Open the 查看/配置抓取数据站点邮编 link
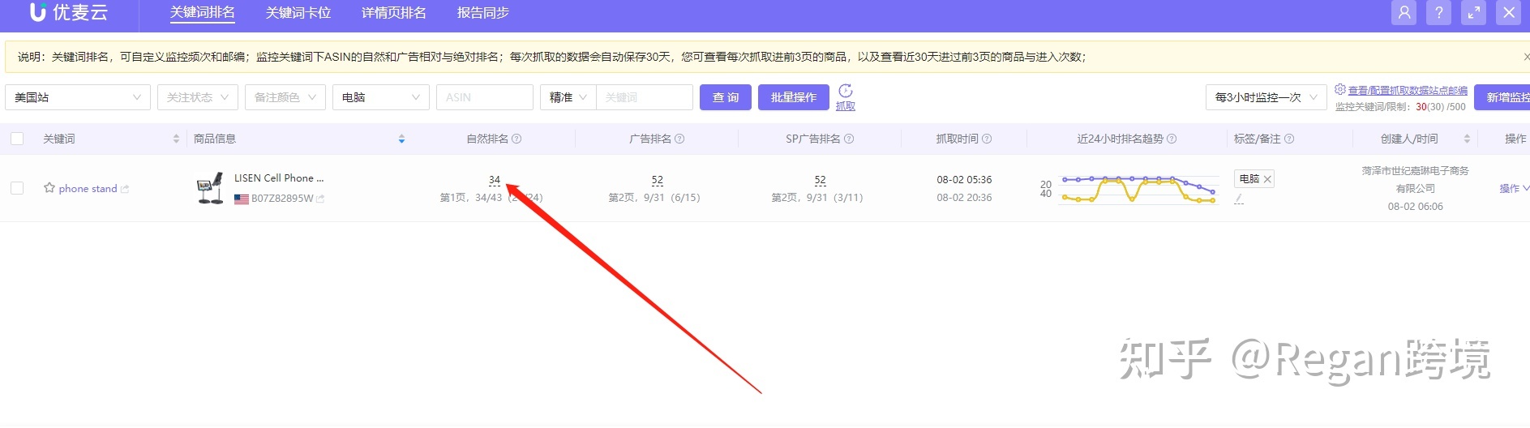 (1407, 91)
